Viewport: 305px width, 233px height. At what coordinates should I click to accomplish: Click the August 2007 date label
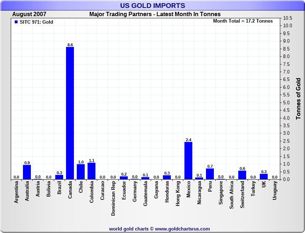point(29,14)
